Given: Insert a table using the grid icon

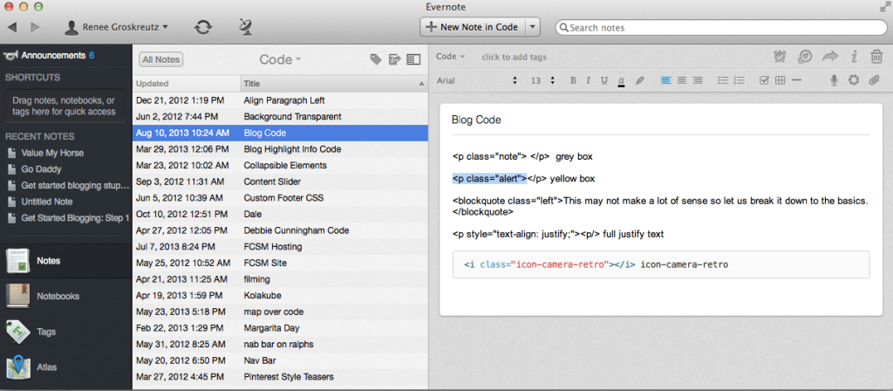Looking at the screenshot, I should click(781, 80).
